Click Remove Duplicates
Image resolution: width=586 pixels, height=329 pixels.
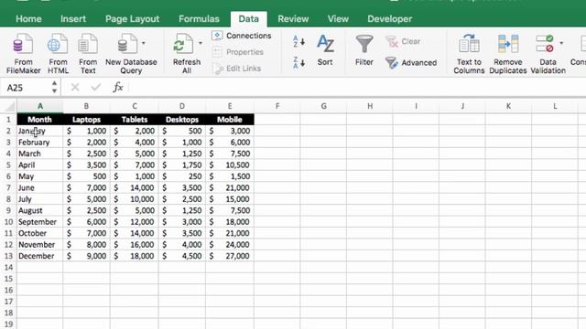pos(508,53)
